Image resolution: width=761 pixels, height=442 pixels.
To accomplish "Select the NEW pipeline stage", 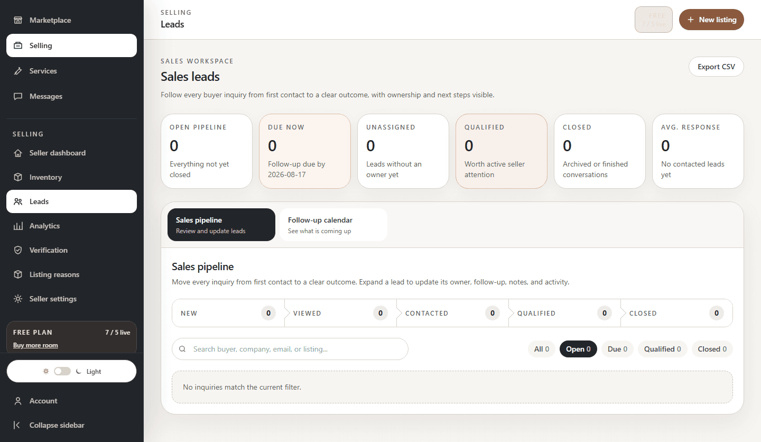I will click(x=228, y=313).
